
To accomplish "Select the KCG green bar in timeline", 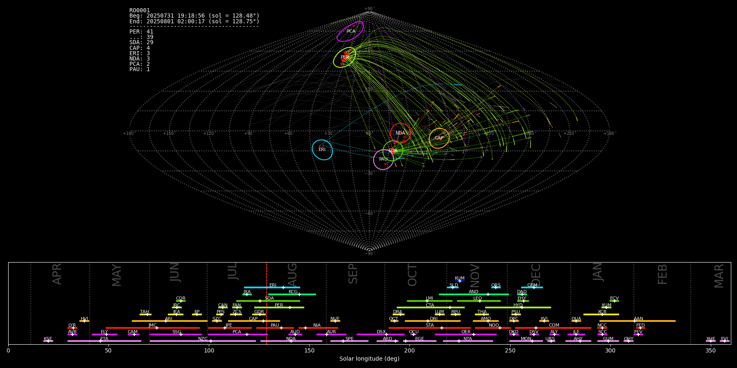I will [292, 294].
